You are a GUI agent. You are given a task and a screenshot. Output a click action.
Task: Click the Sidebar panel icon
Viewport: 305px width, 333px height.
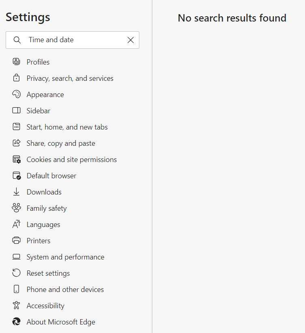coord(16,110)
